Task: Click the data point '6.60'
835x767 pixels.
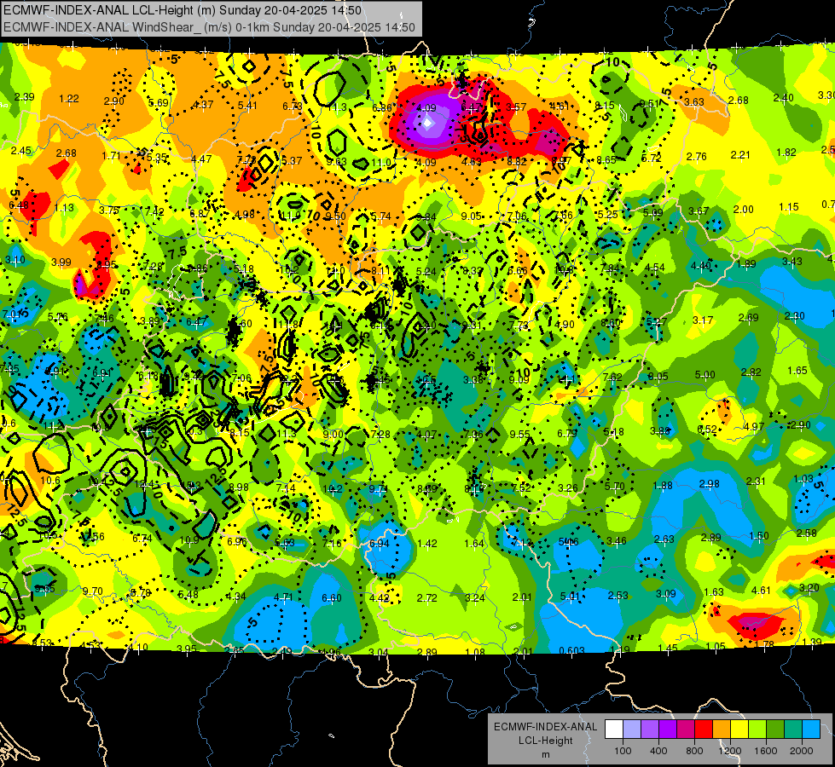Action: tap(331, 598)
